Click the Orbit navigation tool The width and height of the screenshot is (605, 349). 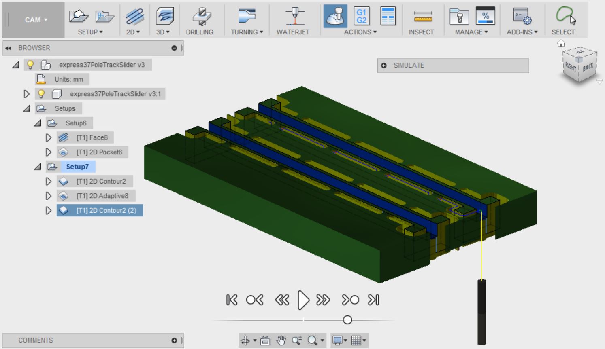coord(246,341)
